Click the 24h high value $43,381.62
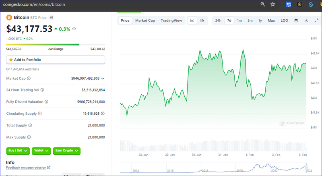The width and height of the screenshot is (322, 176). pos(98,49)
